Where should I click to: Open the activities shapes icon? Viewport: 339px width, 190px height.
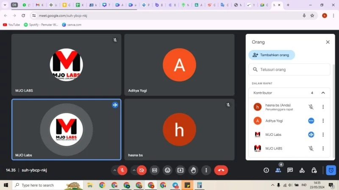point(302,170)
